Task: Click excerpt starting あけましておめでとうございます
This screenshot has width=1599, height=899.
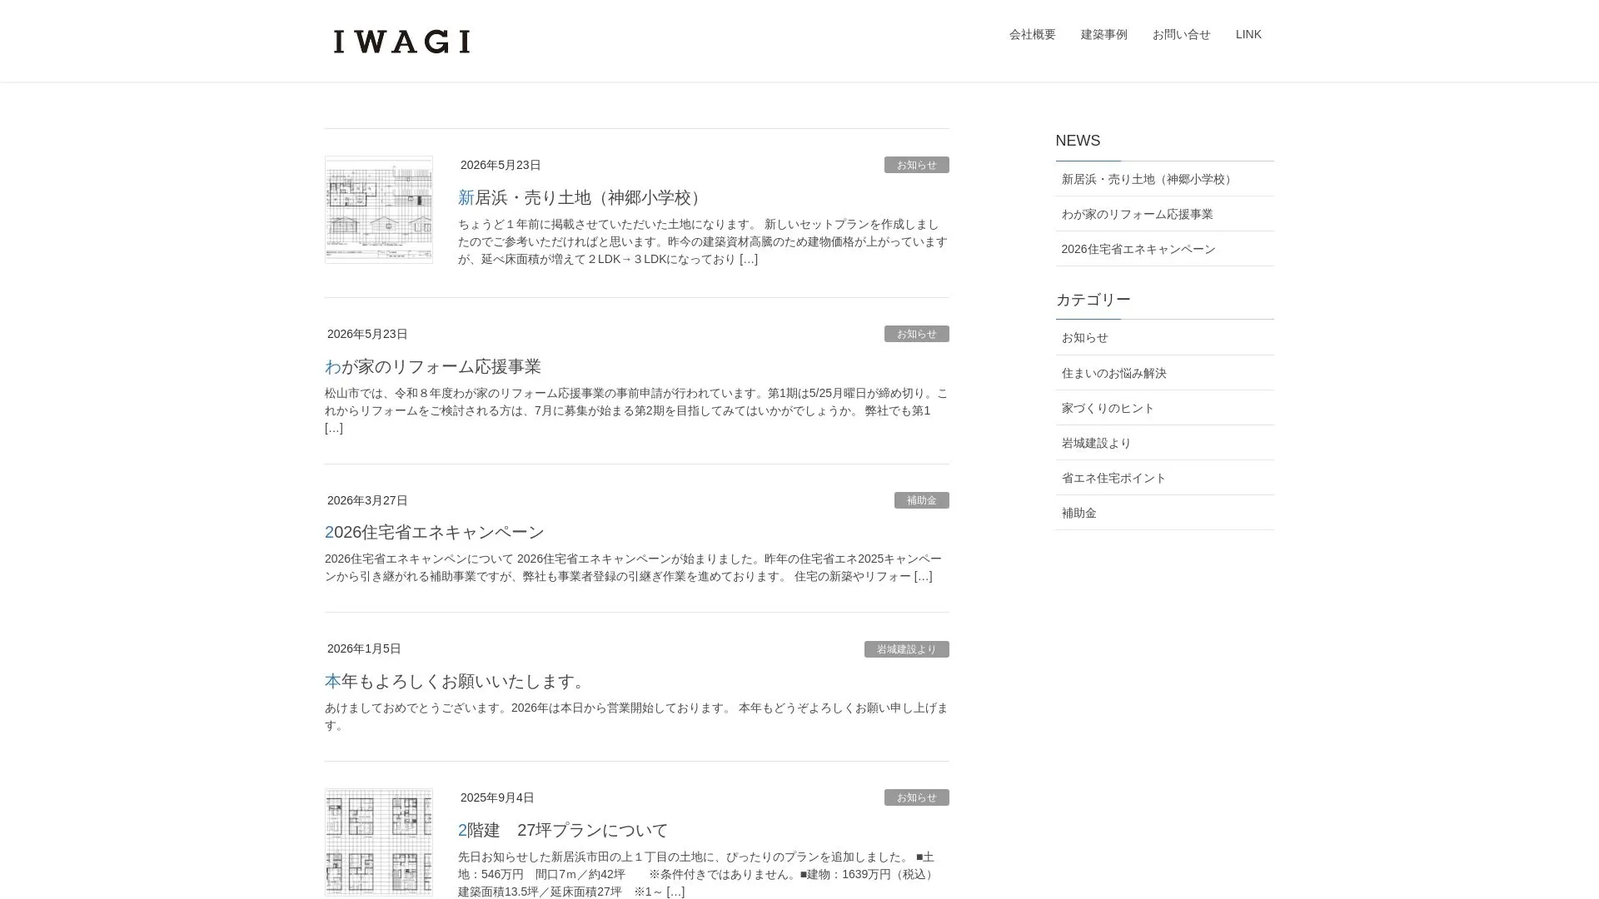Action: click(x=636, y=717)
